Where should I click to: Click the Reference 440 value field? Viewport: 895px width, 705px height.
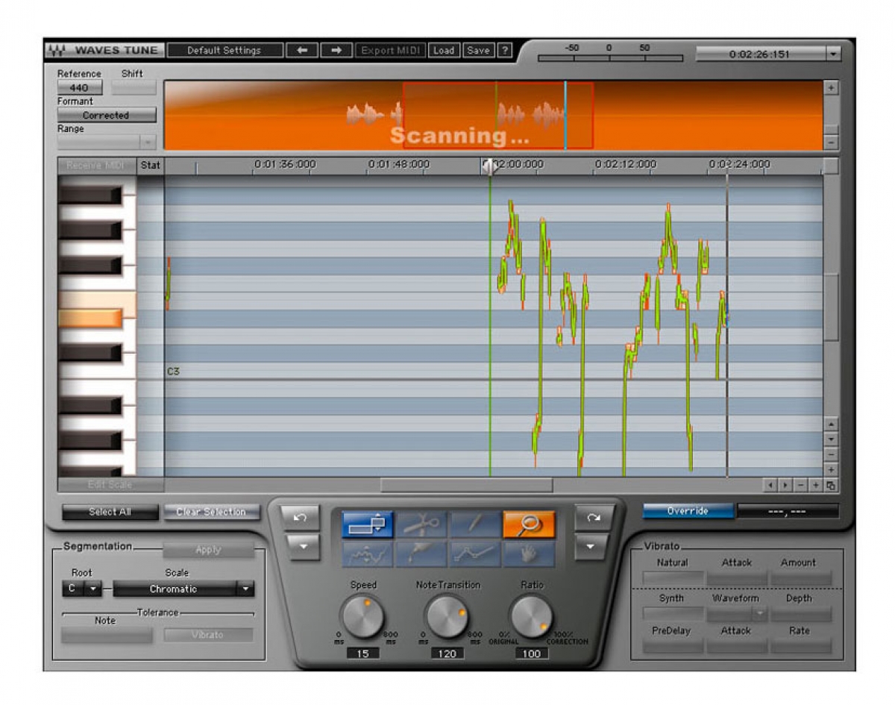click(79, 88)
